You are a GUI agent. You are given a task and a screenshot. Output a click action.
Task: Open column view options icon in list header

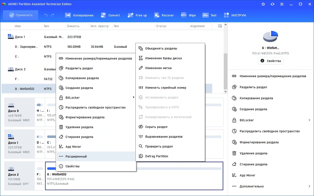[220, 26]
